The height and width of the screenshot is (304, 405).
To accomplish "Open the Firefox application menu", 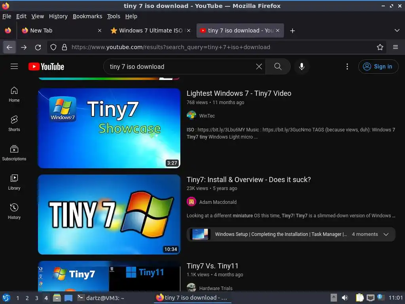I will (x=396, y=47).
